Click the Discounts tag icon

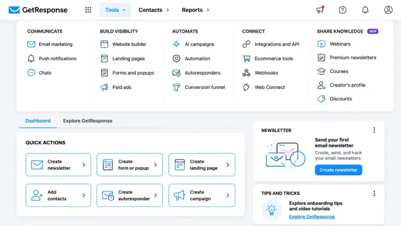point(321,98)
